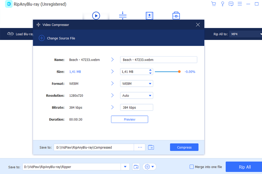
Task: Switch to the Toolbox tab
Action: click(x=176, y=16)
